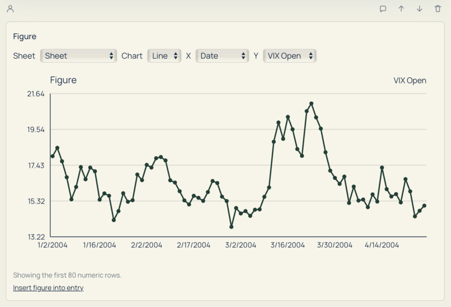Click the chart's Figure title

[63, 80]
